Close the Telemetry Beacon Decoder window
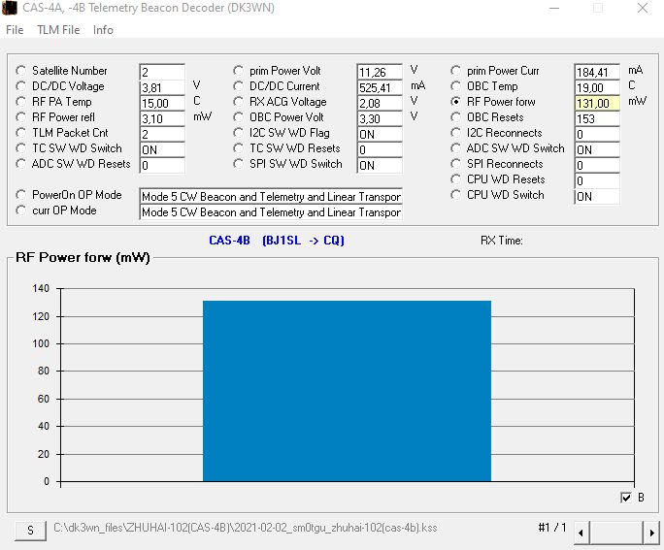 tap(643, 8)
